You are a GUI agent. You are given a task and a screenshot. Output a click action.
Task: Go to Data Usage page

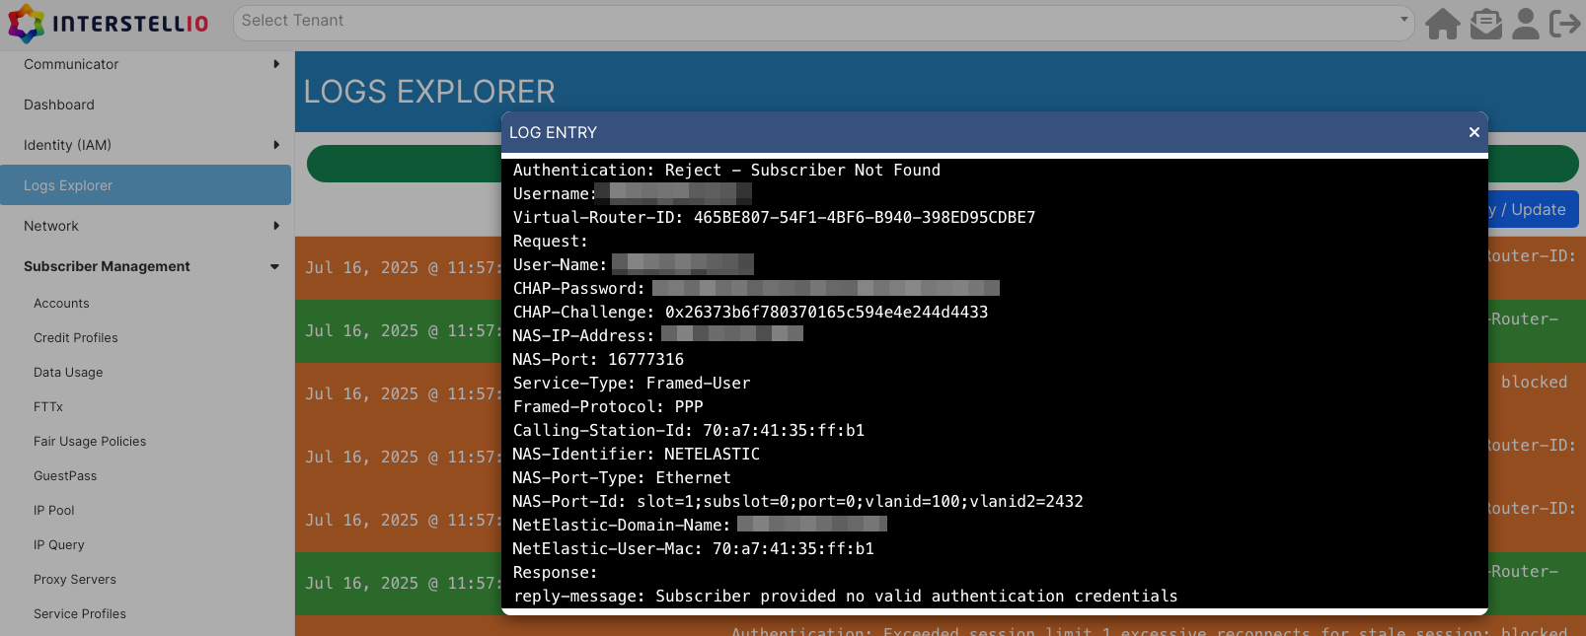(x=68, y=373)
